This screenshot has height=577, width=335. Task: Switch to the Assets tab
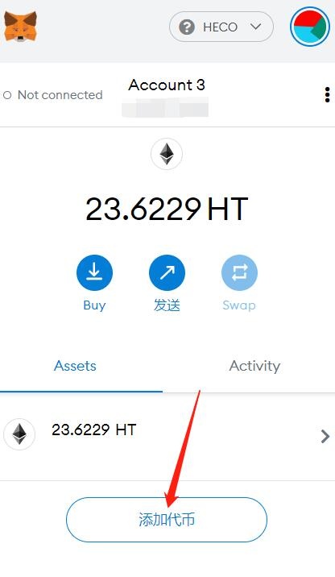tap(75, 366)
